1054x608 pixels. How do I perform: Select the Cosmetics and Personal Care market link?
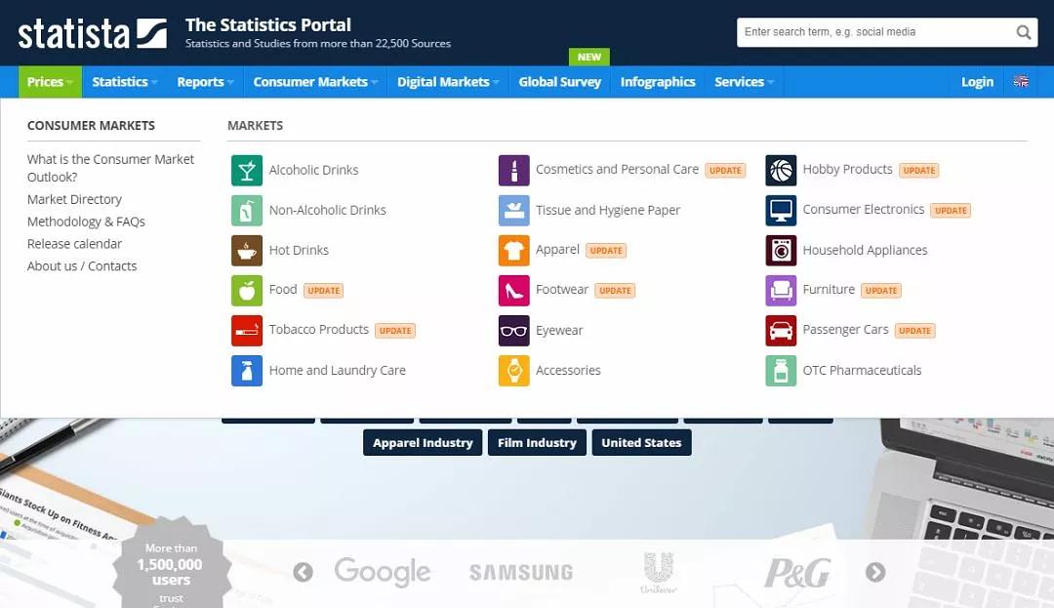tap(617, 169)
